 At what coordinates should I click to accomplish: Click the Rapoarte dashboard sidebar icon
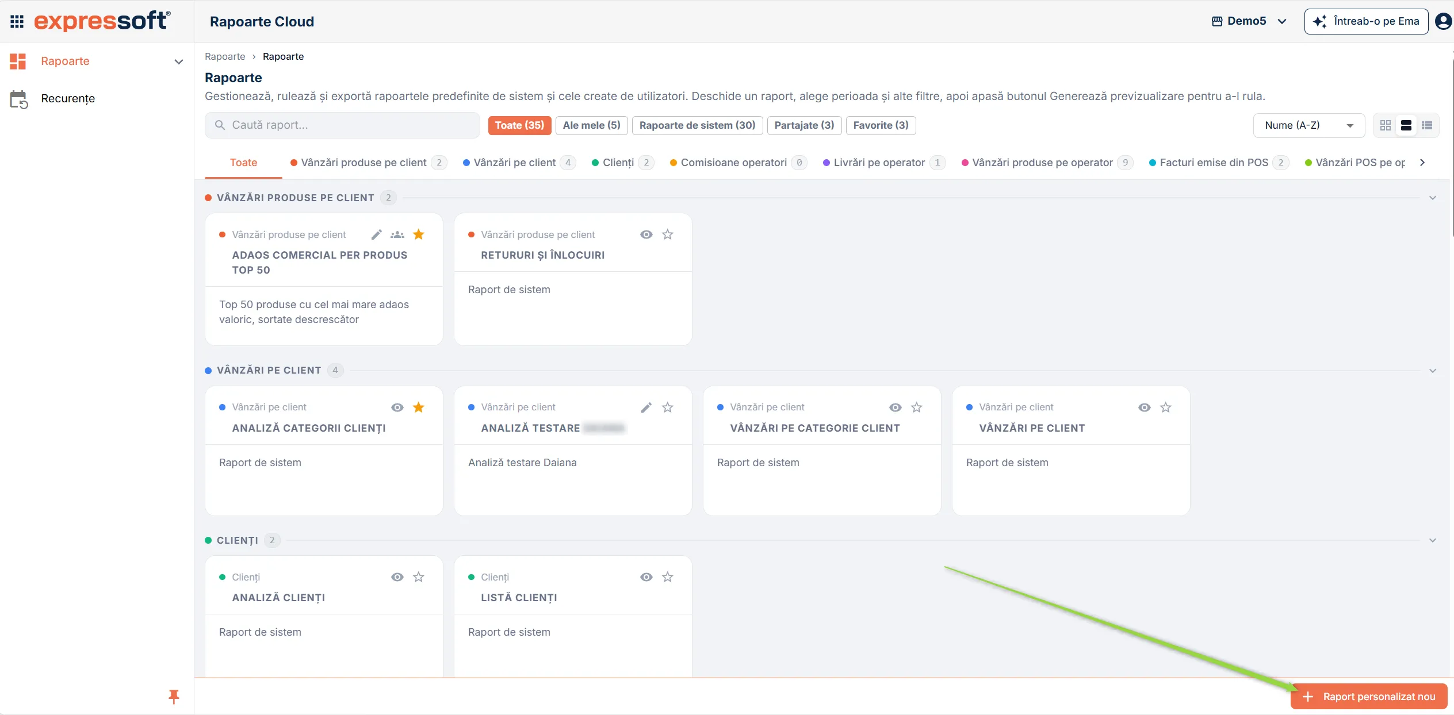tap(18, 61)
